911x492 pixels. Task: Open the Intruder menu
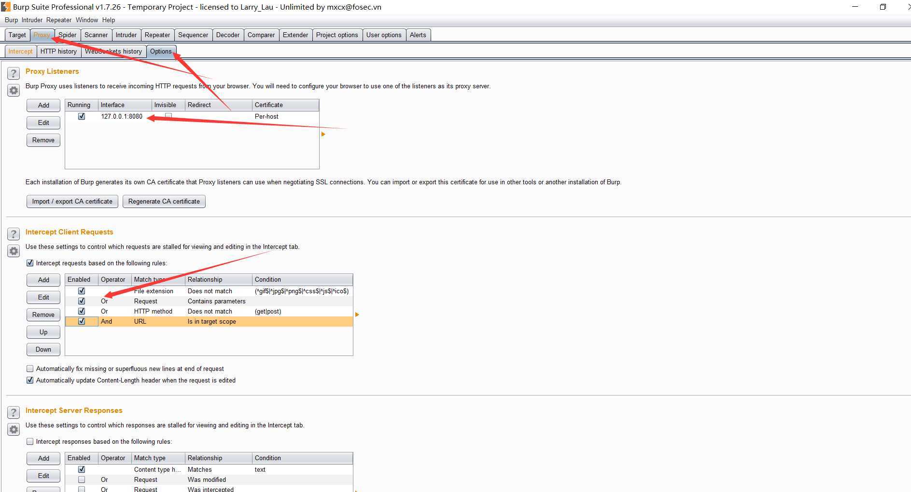pyautogui.click(x=32, y=20)
